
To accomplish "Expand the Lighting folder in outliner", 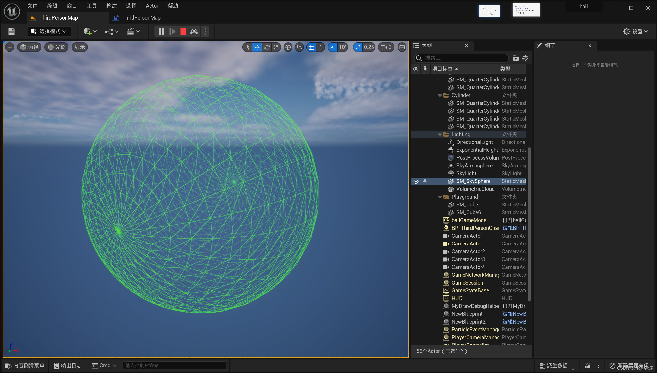I will click(x=440, y=134).
